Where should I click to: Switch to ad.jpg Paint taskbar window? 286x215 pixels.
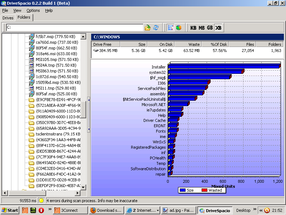point(179,210)
